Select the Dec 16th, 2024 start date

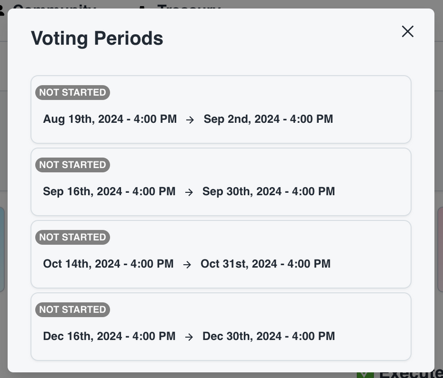click(x=109, y=336)
